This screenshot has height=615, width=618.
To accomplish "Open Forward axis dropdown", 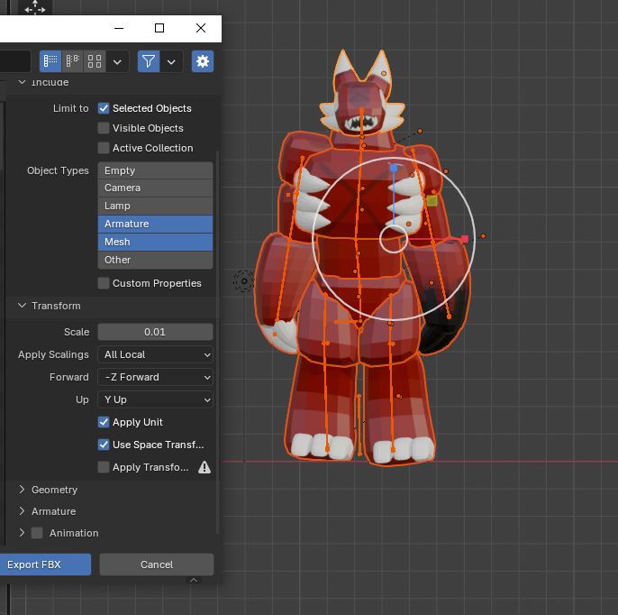I will (155, 377).
